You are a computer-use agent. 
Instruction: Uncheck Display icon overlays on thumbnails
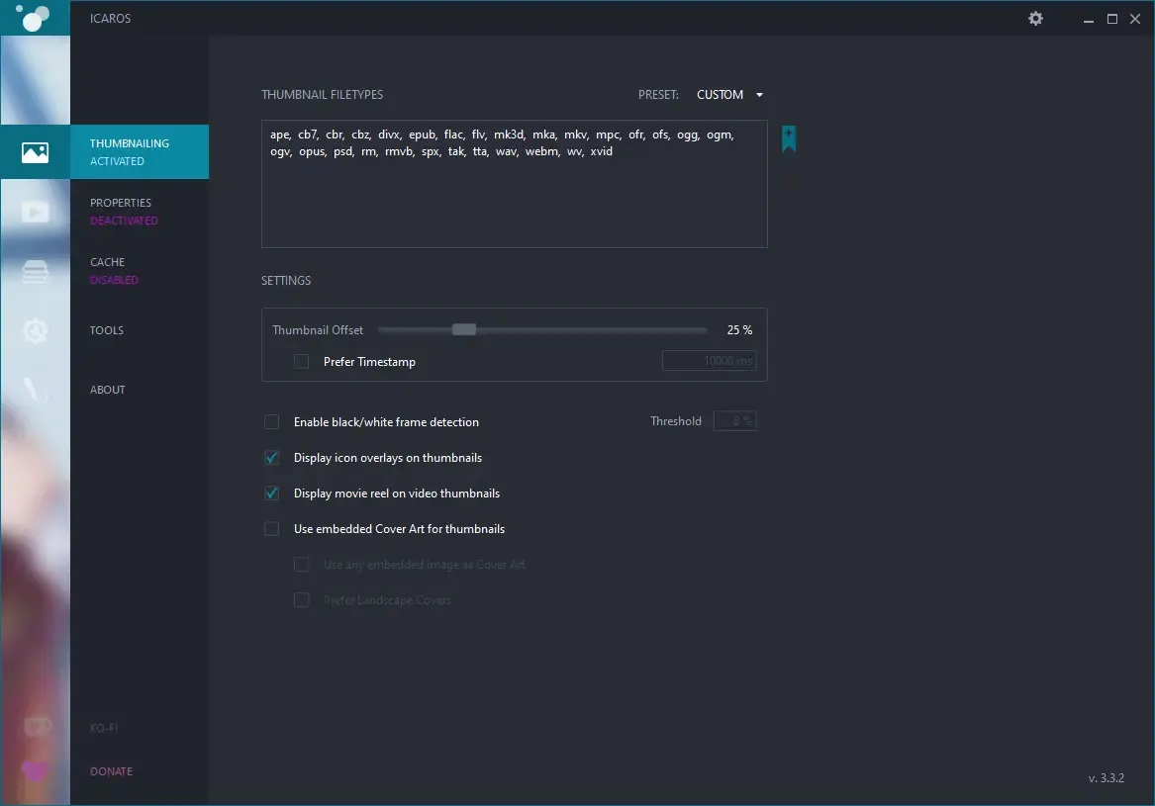(x=272, y=458)
